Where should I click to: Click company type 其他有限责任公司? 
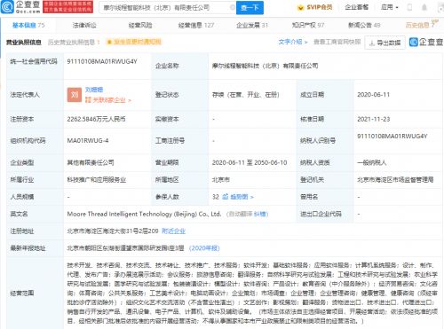[x=91, y=162]
